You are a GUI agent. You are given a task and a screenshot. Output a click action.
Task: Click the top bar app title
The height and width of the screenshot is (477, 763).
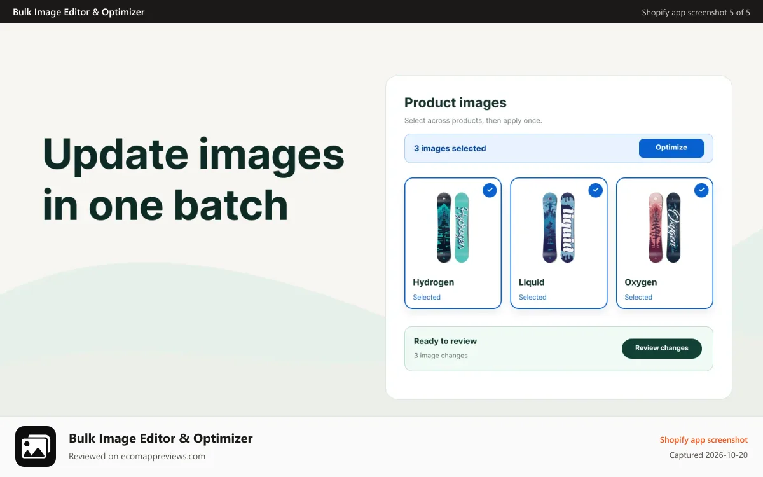[79, 11]
